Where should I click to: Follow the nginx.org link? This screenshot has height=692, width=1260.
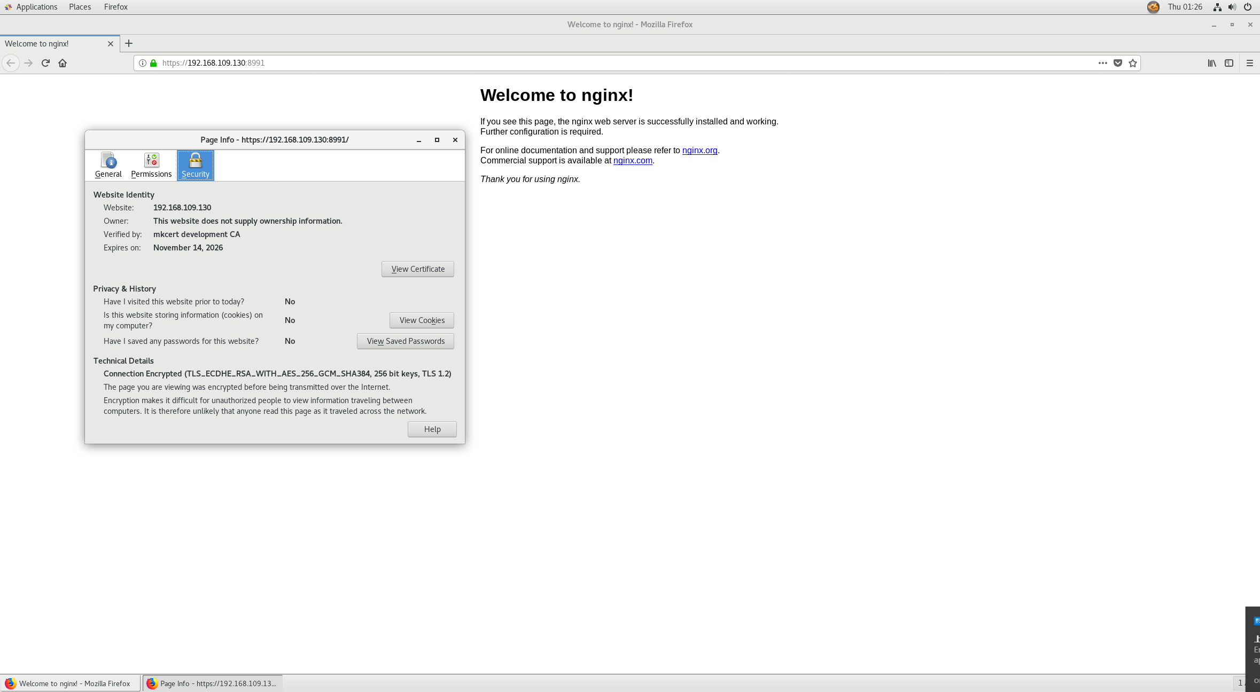[699, 151]
